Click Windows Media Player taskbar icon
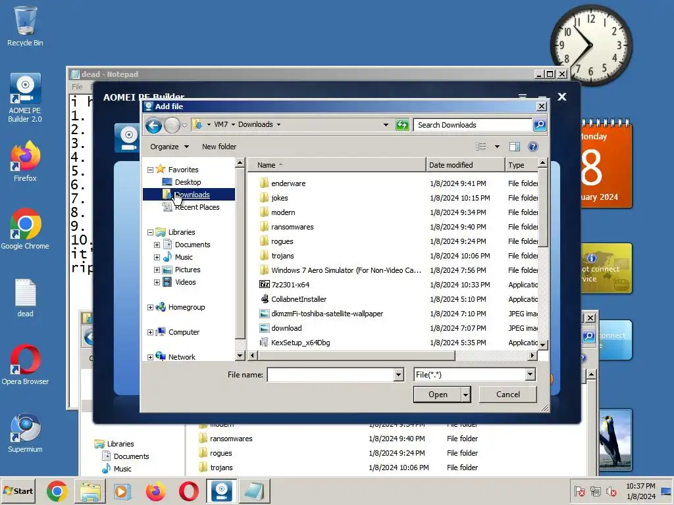 click(x=122, y=491)
